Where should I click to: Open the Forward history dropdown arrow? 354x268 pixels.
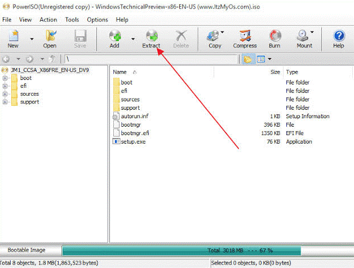pyautogui.click(x=42, y=59)
